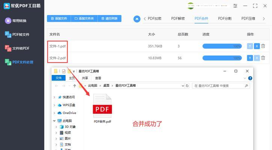
Task: Click the 添加文件夹 button
Action: click(x=84, y=18)
